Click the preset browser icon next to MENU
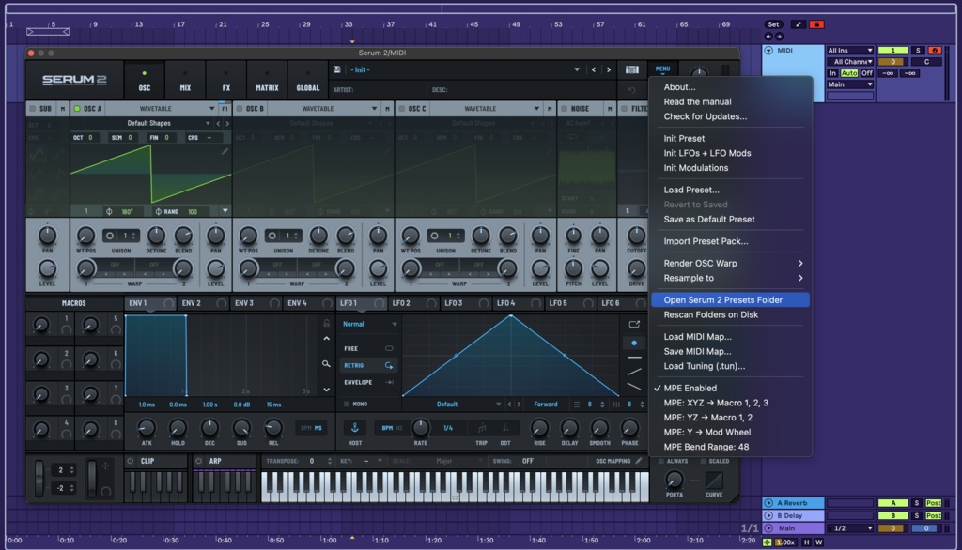Screen dimensions: 962x550 (x=632, y=69)
